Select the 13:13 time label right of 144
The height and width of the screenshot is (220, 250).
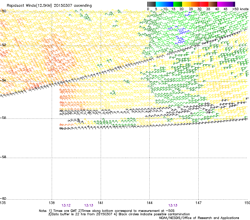pos(173,205)
